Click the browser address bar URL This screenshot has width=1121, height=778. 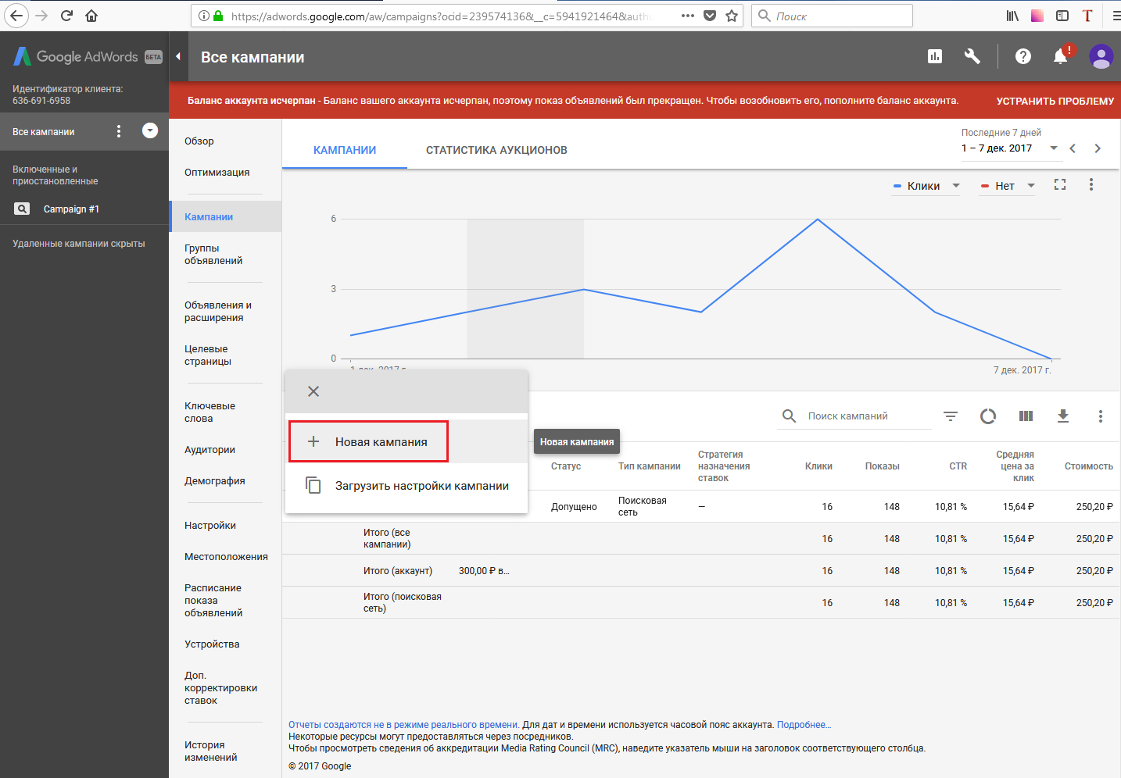point(440,16)
